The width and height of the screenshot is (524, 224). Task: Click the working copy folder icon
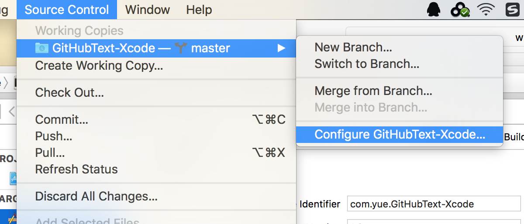click(42, 48)
